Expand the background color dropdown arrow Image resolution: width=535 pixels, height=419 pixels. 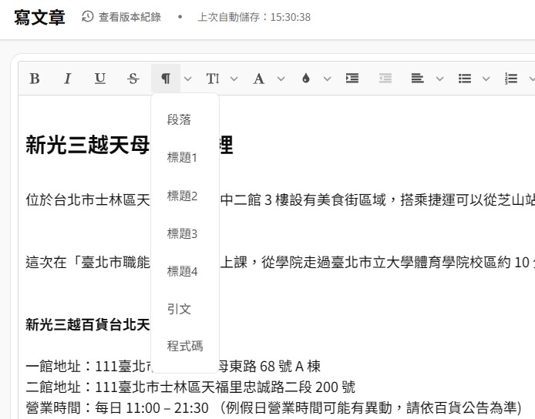coord(327,79)
